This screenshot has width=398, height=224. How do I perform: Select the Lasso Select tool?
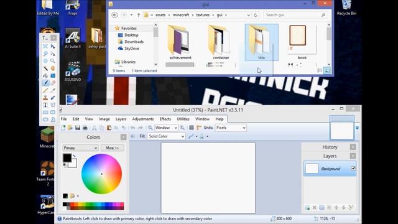pos(45,54)
